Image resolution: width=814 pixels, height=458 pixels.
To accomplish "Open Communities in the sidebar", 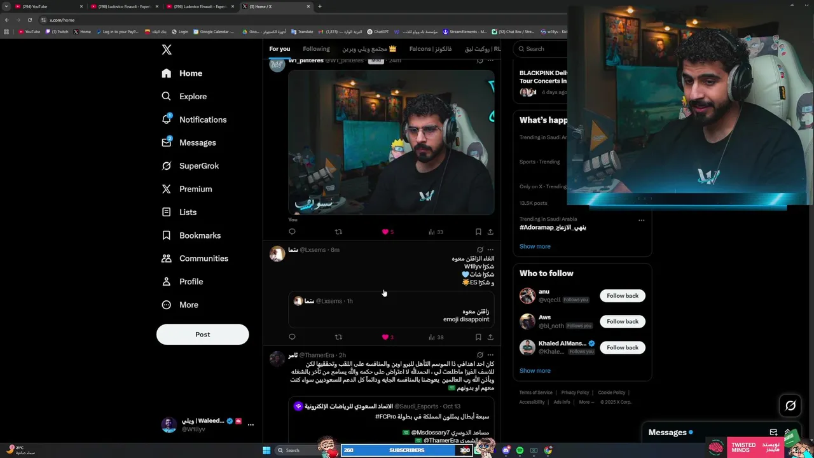I will point(195,258).
